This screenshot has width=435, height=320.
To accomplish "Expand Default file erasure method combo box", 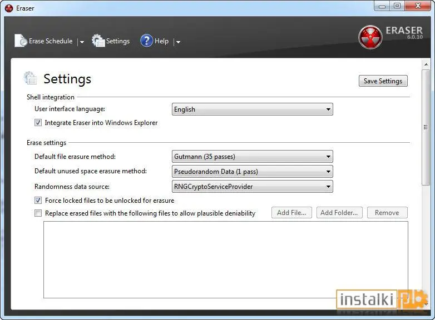I will (252, 157).
